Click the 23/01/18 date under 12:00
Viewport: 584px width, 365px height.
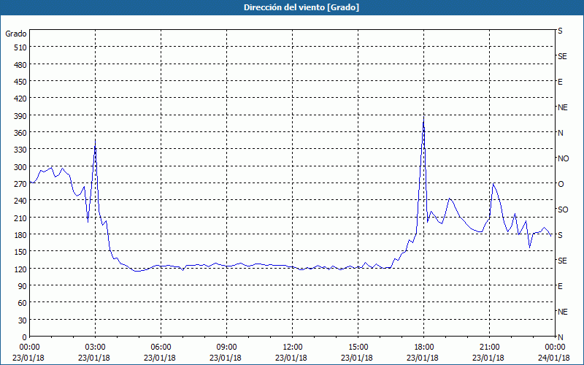pos(291,358)
